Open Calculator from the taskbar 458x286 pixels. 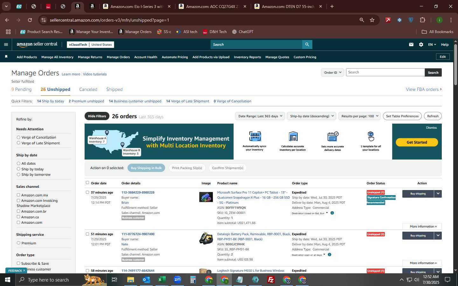click(x=193, y=280)
